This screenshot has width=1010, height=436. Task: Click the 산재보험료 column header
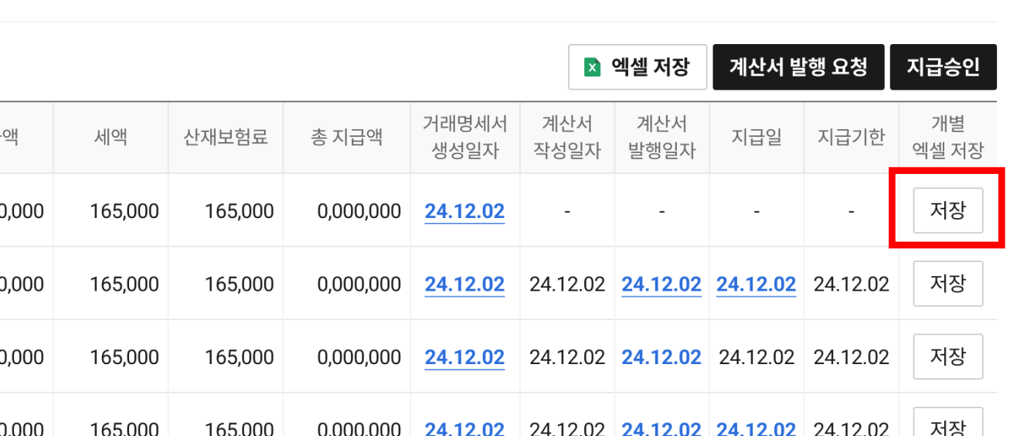[x=226, y=138]
